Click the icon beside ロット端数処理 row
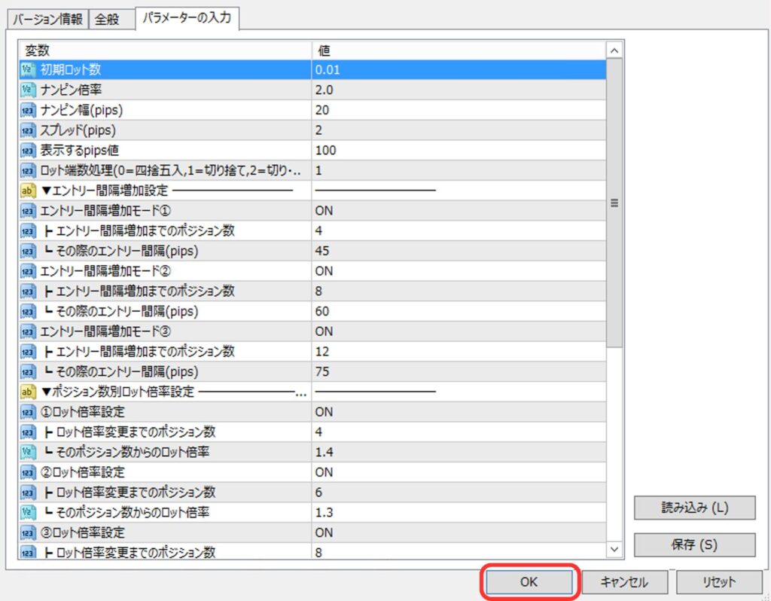Screen dimensions: 771x601 pyautogui.click(x=28, y=170)
